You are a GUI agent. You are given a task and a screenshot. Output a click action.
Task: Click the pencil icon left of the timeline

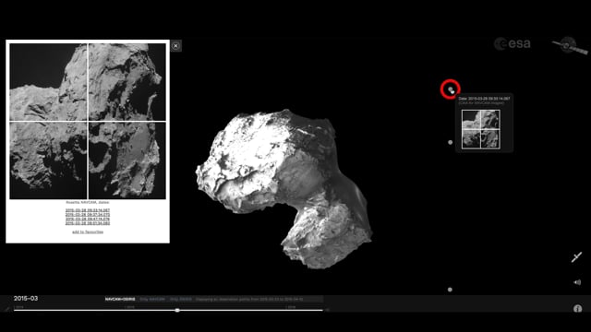7,309
